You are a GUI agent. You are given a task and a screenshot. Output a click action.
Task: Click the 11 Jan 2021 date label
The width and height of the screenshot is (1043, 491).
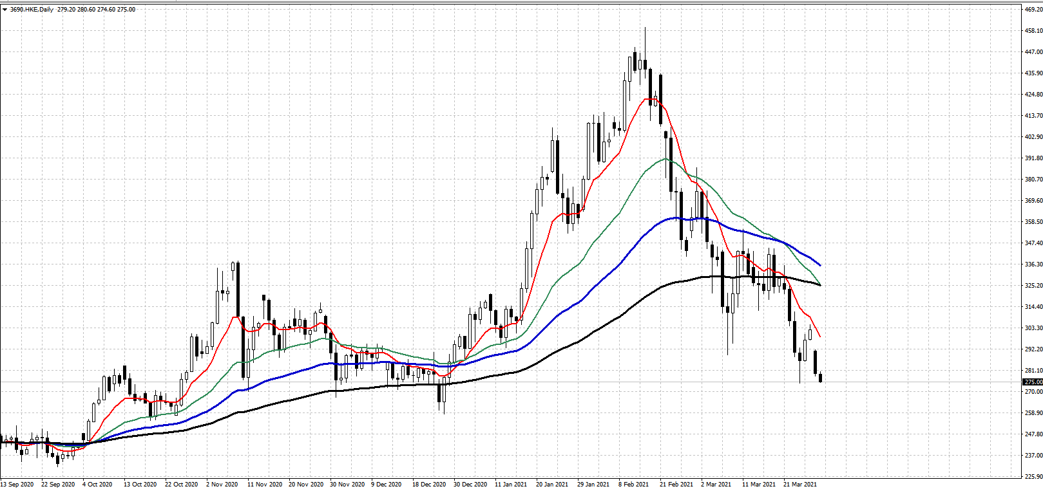point(511,485)
